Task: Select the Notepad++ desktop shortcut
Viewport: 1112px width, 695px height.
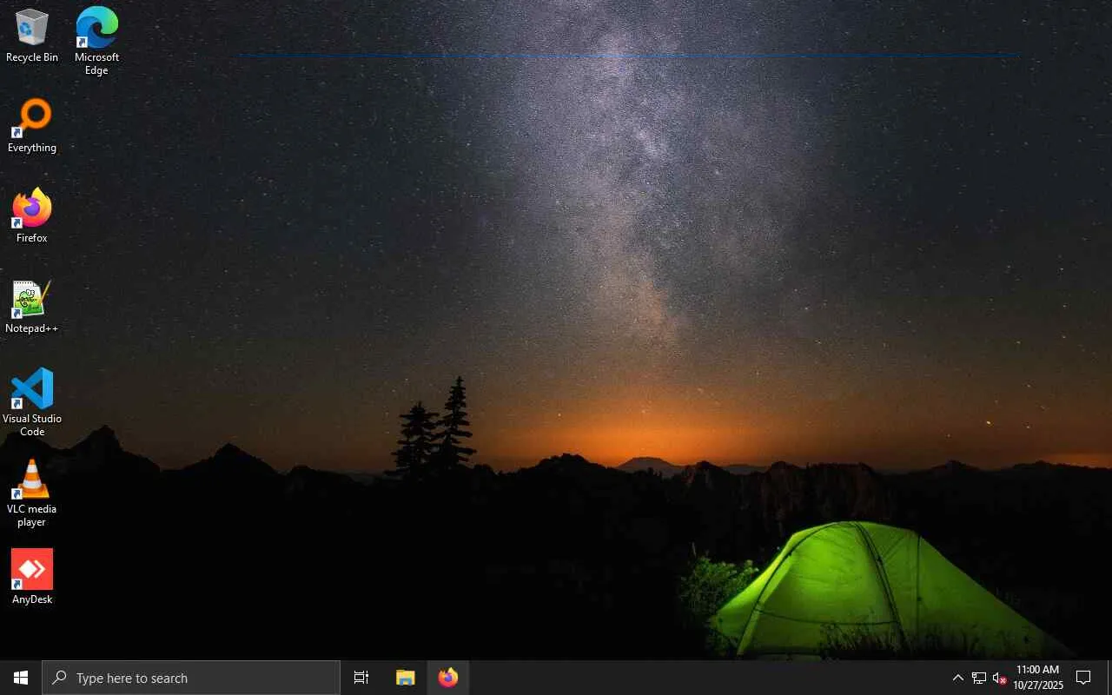Action: (32, 307)
